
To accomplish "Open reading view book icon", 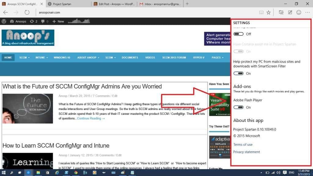I will click(261, 13).
